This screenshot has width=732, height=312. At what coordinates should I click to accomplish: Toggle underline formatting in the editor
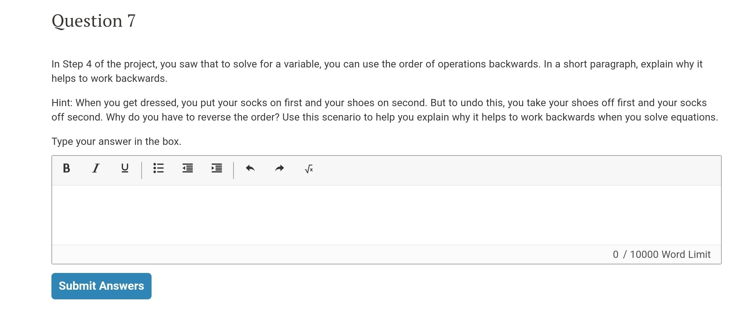coord(124,169)
